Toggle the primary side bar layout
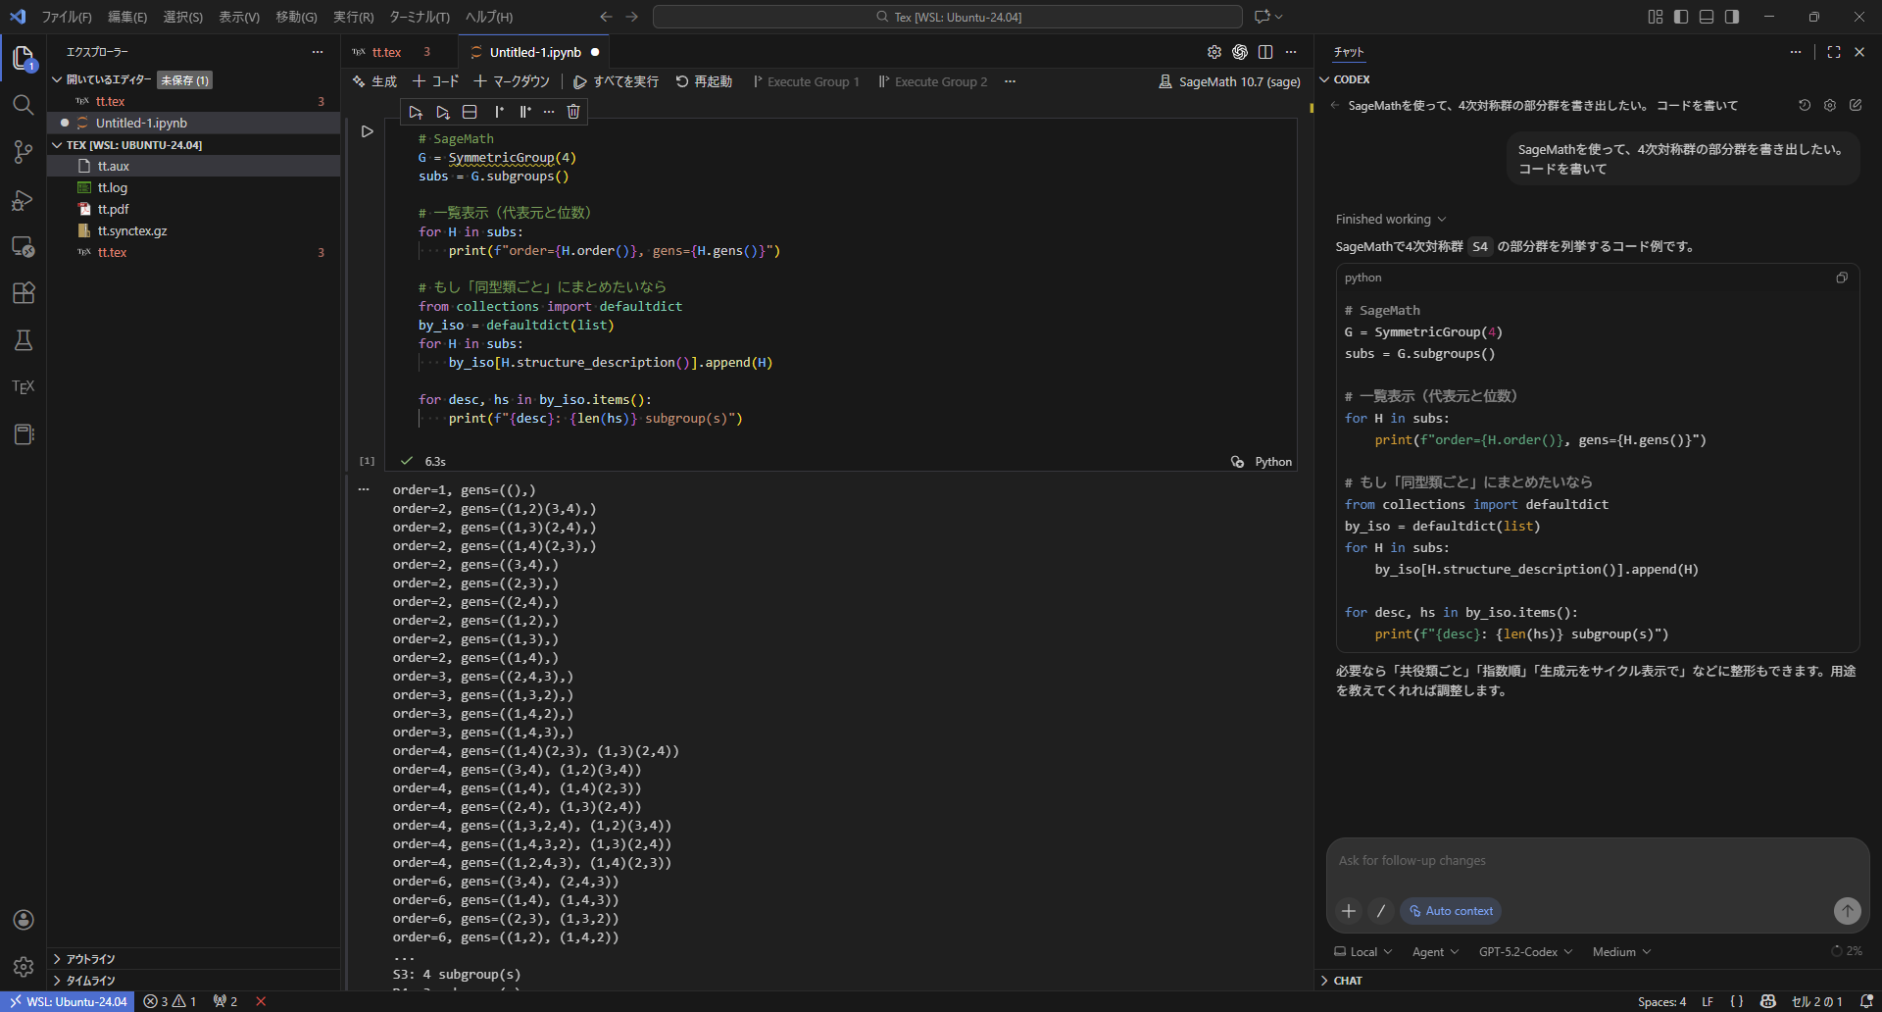This screenshot has width=1882, height=1012. 1681,17
